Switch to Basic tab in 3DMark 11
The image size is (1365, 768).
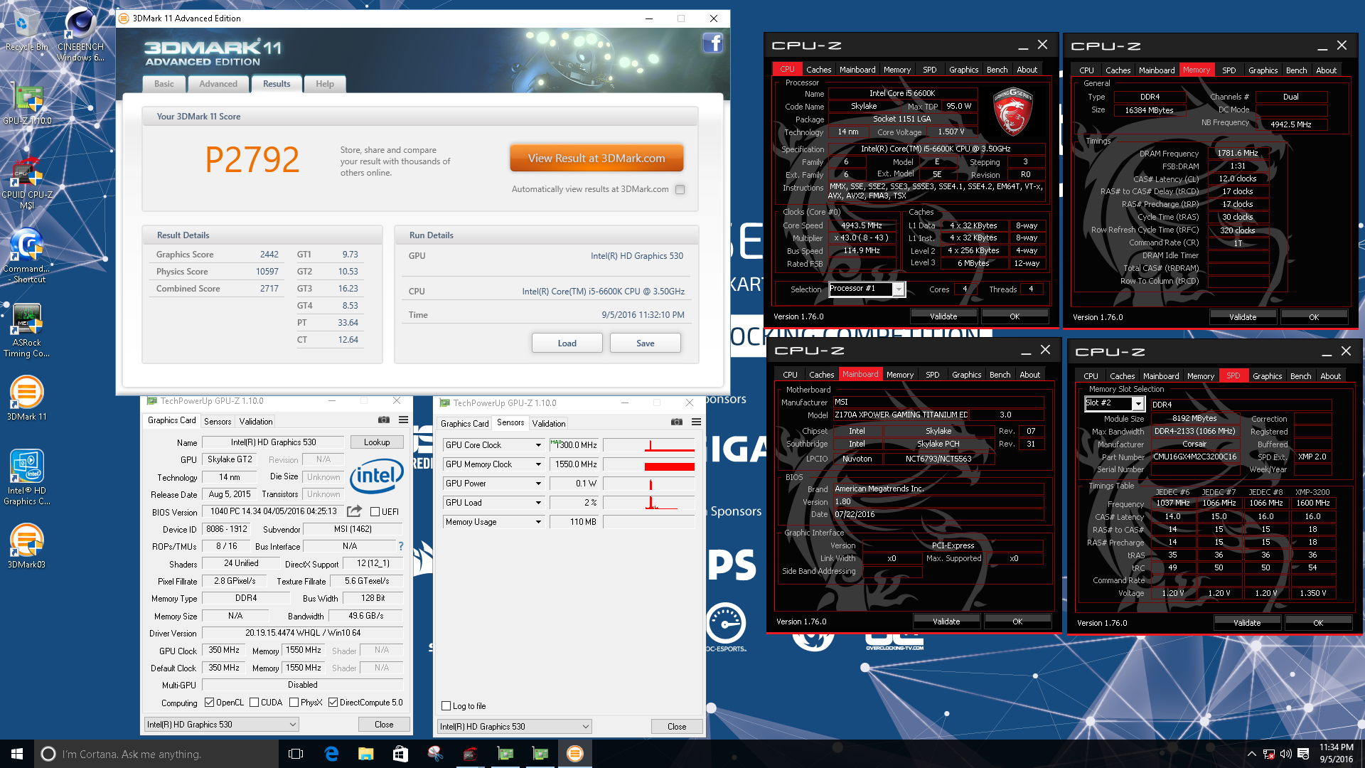[x=164, y=84]
